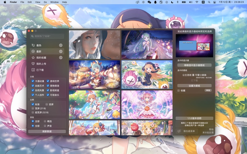Image resolution: width=247 pixels, height=154 pixels.
Task: Select the 全部 radio left of 声音
Action: [33, 126]
